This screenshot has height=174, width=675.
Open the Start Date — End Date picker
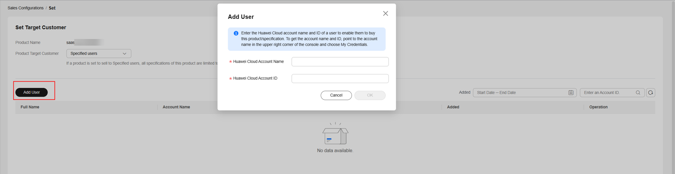(520, 93)
